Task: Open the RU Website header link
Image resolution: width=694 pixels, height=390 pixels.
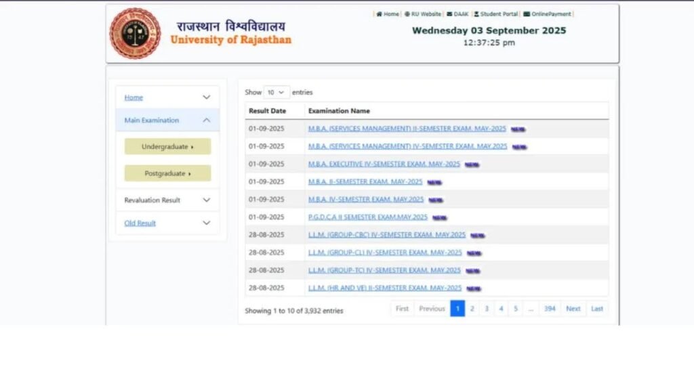Action: click(x=423, y=14)
